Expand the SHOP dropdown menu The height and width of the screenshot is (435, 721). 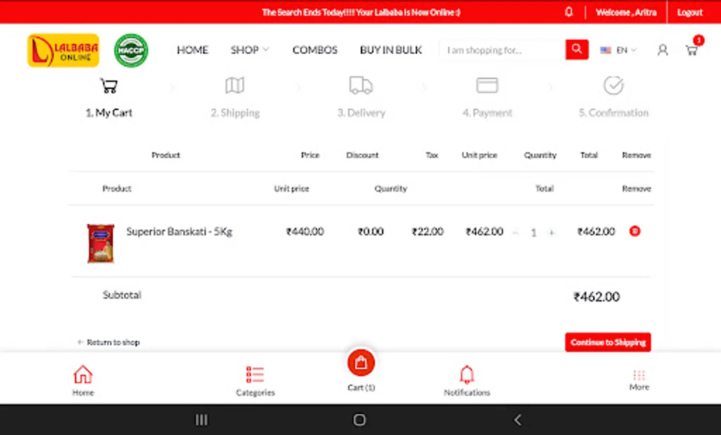coord(250,50)
